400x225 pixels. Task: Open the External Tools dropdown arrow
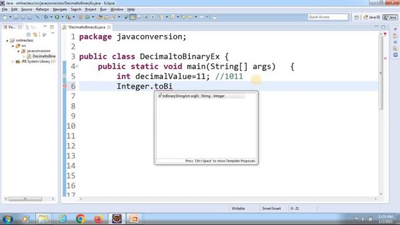[74, 17]
